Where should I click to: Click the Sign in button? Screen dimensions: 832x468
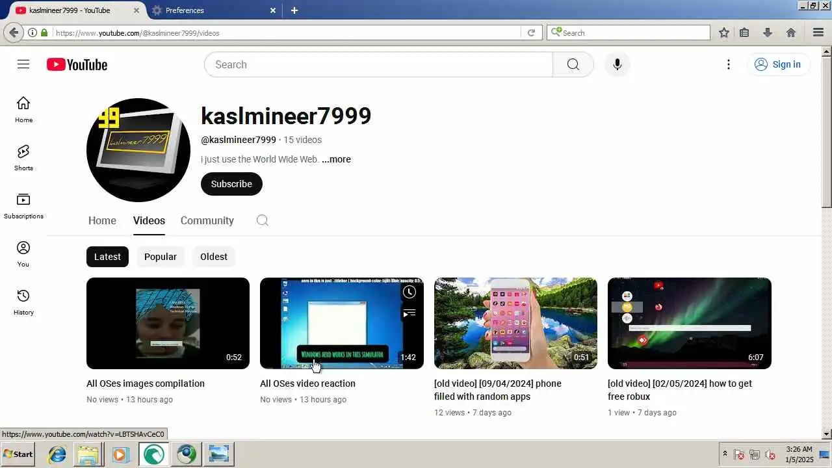tap(778, 64)
